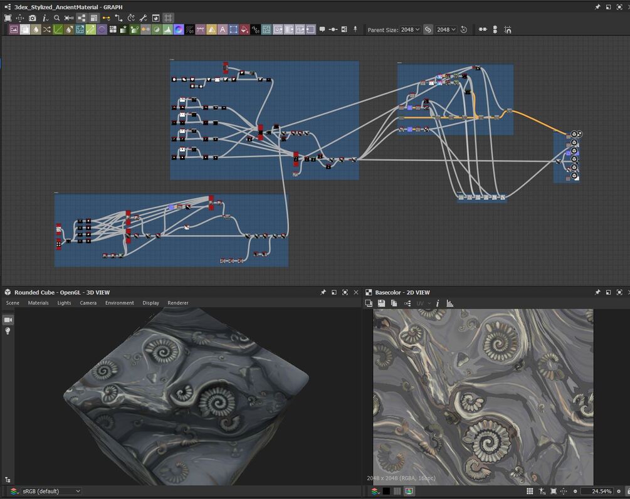The height and width of the screenshot is (499, 630).
Task: Click the magnifier search icon in graph toolbar
Action: tap(57, 18)
